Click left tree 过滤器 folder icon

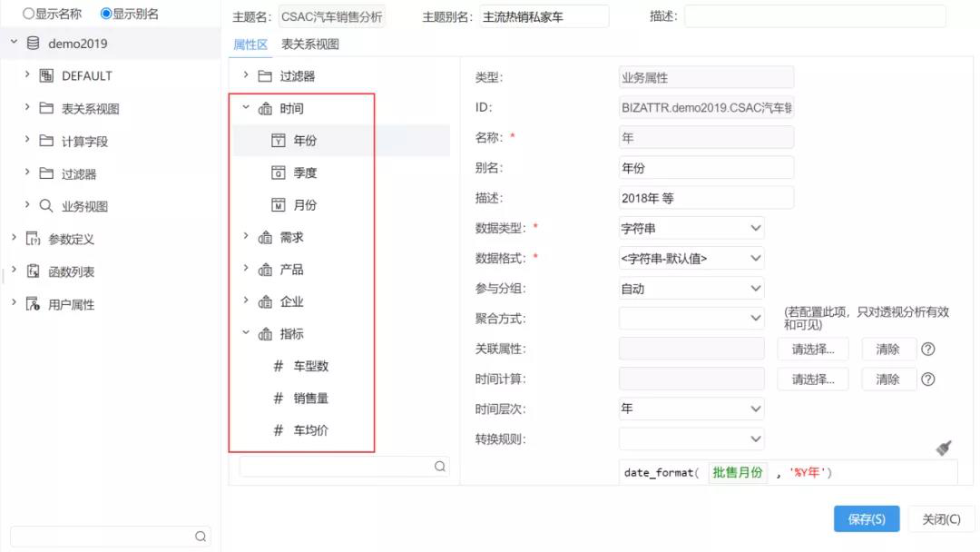tap(46, 173)
